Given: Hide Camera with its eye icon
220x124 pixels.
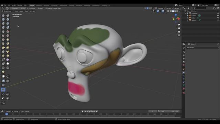Looking at the screenshot, I should [218, 15].
